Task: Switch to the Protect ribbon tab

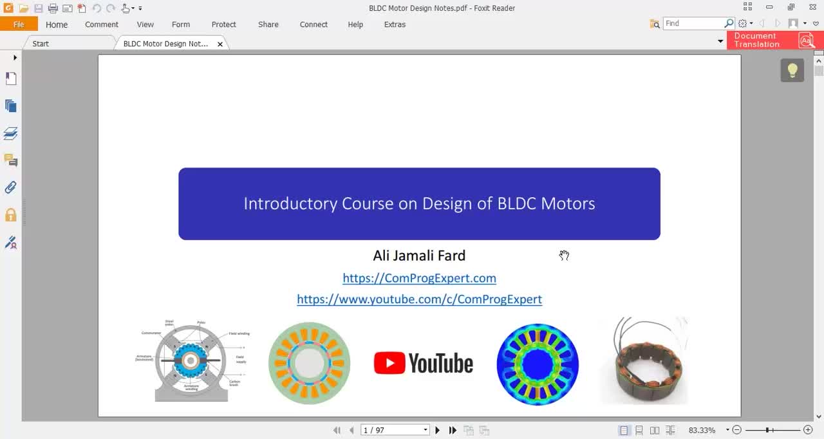Action: click(x=224, y=24)
